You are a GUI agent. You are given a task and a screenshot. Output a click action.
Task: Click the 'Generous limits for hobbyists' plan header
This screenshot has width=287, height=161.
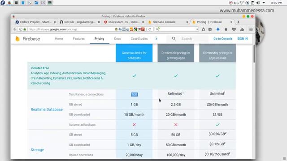(x=134, y=53)
